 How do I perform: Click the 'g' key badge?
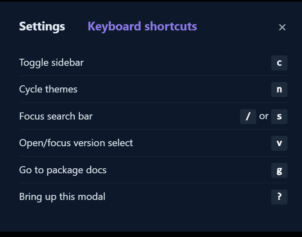[279, 170]
